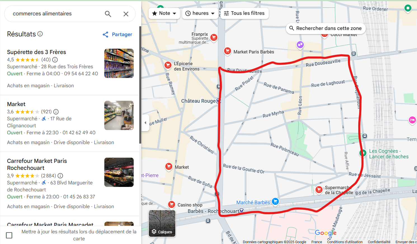Click the Franprix shopping cart pin
The width and height of the screenshot is (417, 244).
[214, 37]
